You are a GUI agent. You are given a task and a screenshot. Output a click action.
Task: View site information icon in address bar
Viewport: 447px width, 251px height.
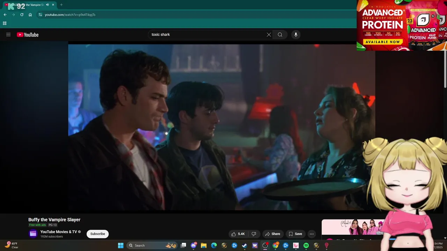click(40, 15)
